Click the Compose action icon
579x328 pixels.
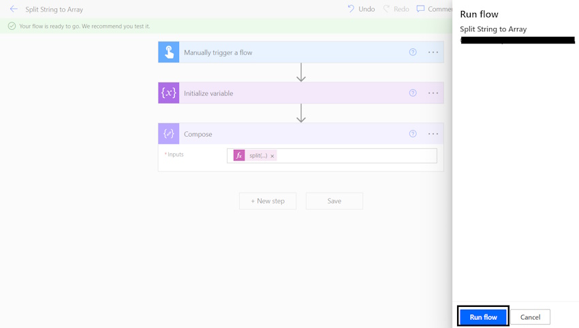tap(169, 133)
